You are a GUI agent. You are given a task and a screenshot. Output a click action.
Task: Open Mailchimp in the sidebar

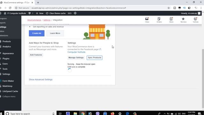(x=7, y=86)
